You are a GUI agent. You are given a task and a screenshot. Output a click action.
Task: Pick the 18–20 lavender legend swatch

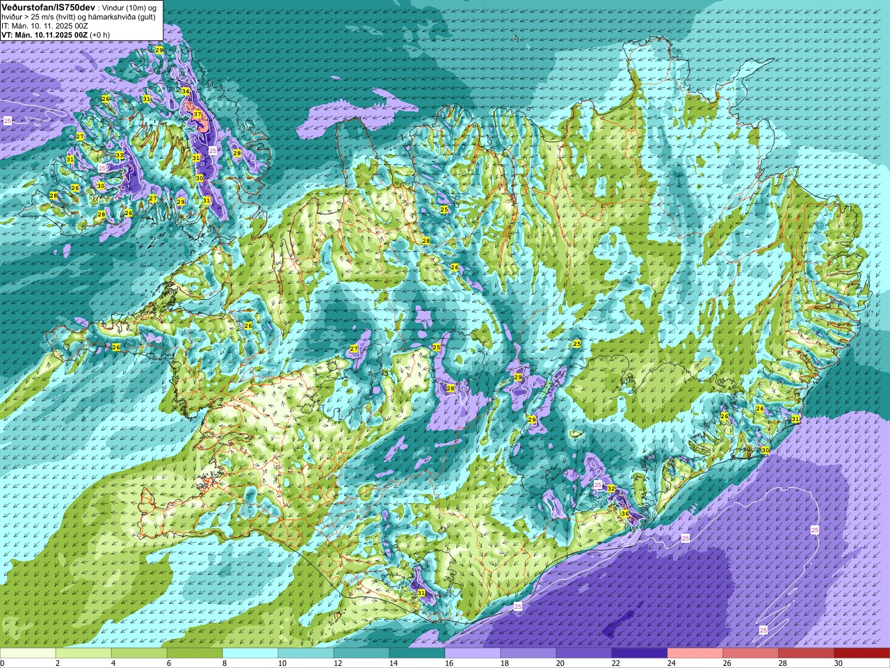click(528, 653)
